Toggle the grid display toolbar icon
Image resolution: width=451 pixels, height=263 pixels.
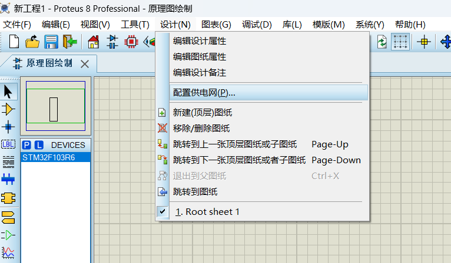pos(400,42)
